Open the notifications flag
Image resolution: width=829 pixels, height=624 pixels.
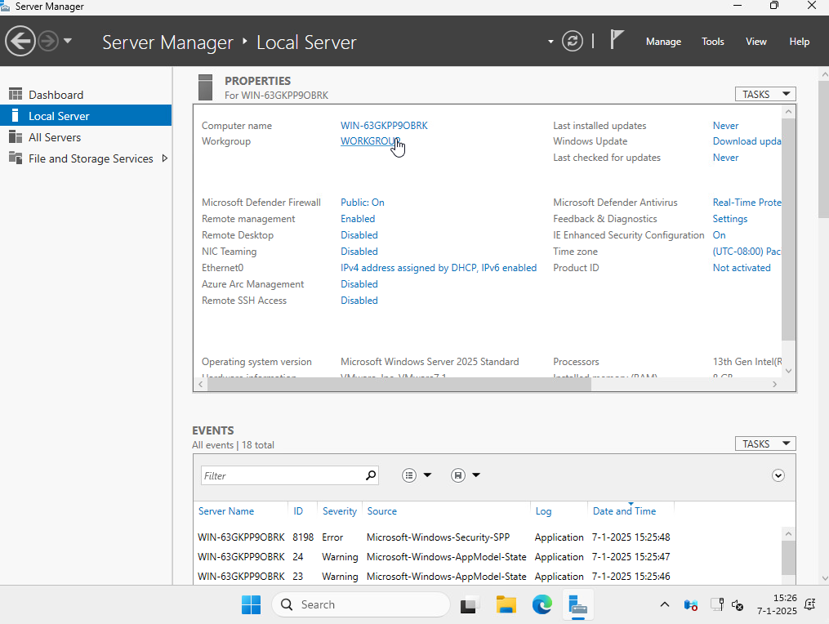617,40
